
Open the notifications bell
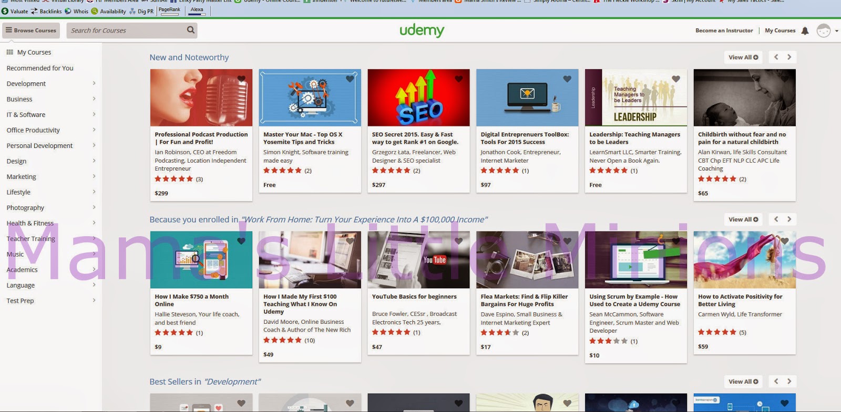click(805, 31)
